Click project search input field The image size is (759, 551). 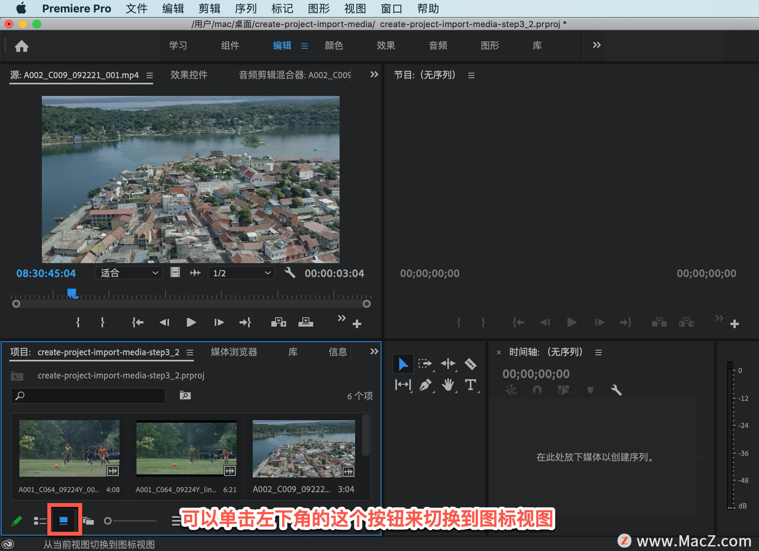click(88, 395)
